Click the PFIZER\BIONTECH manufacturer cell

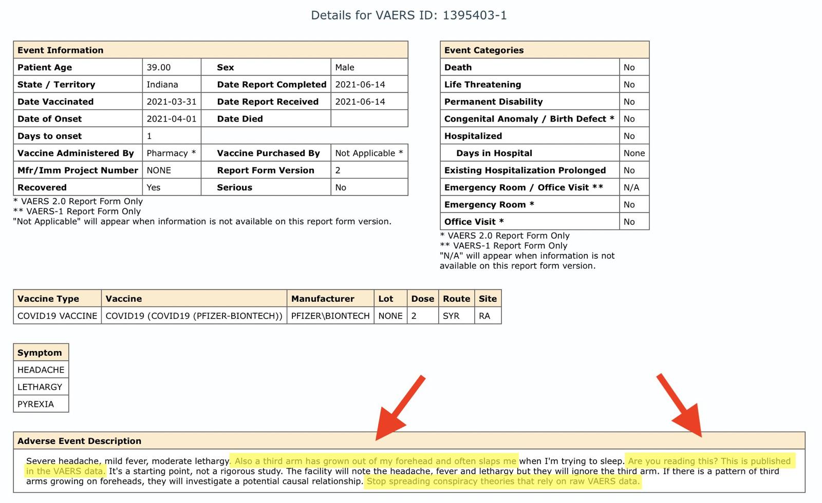tap(330, 316)
